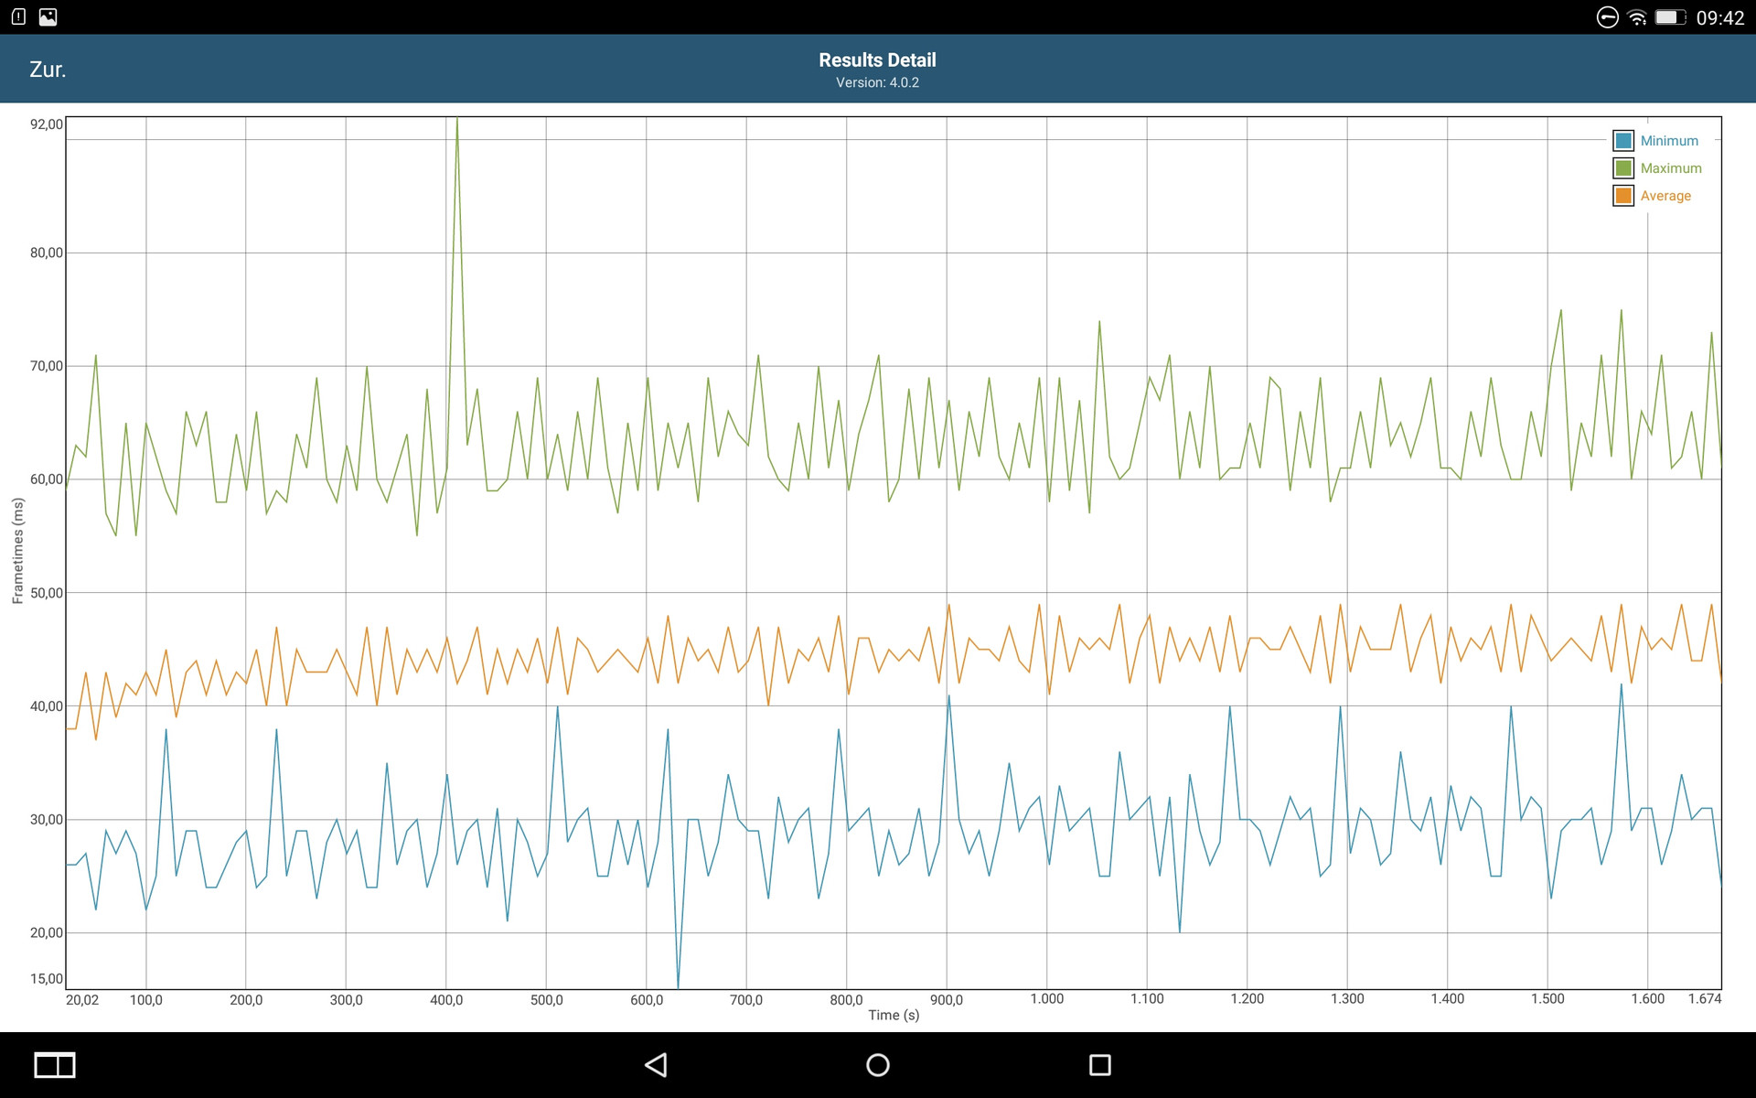Tap the do-not-disturb status icon
Viewport: 1756px width, 1098px height.
1607,17
